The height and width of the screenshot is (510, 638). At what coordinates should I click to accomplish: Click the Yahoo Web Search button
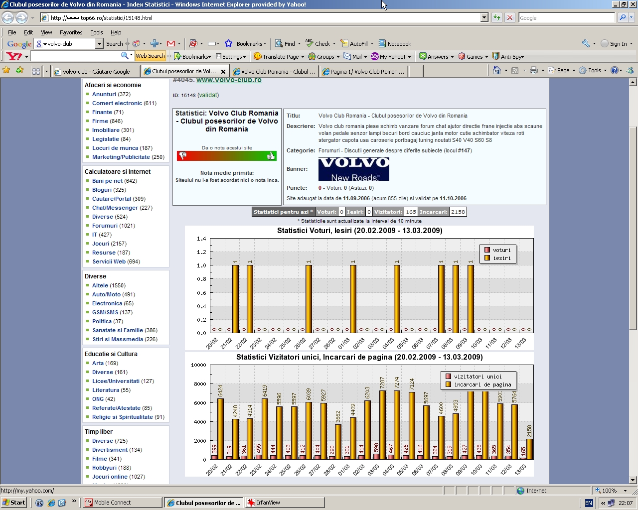[x=150, y=56]
